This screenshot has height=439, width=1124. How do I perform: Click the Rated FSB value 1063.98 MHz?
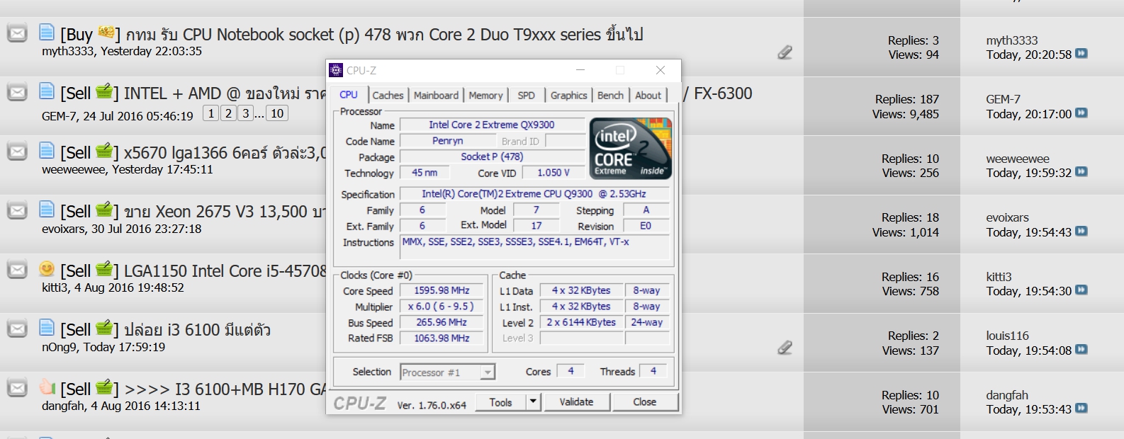[x=442, y=338]
